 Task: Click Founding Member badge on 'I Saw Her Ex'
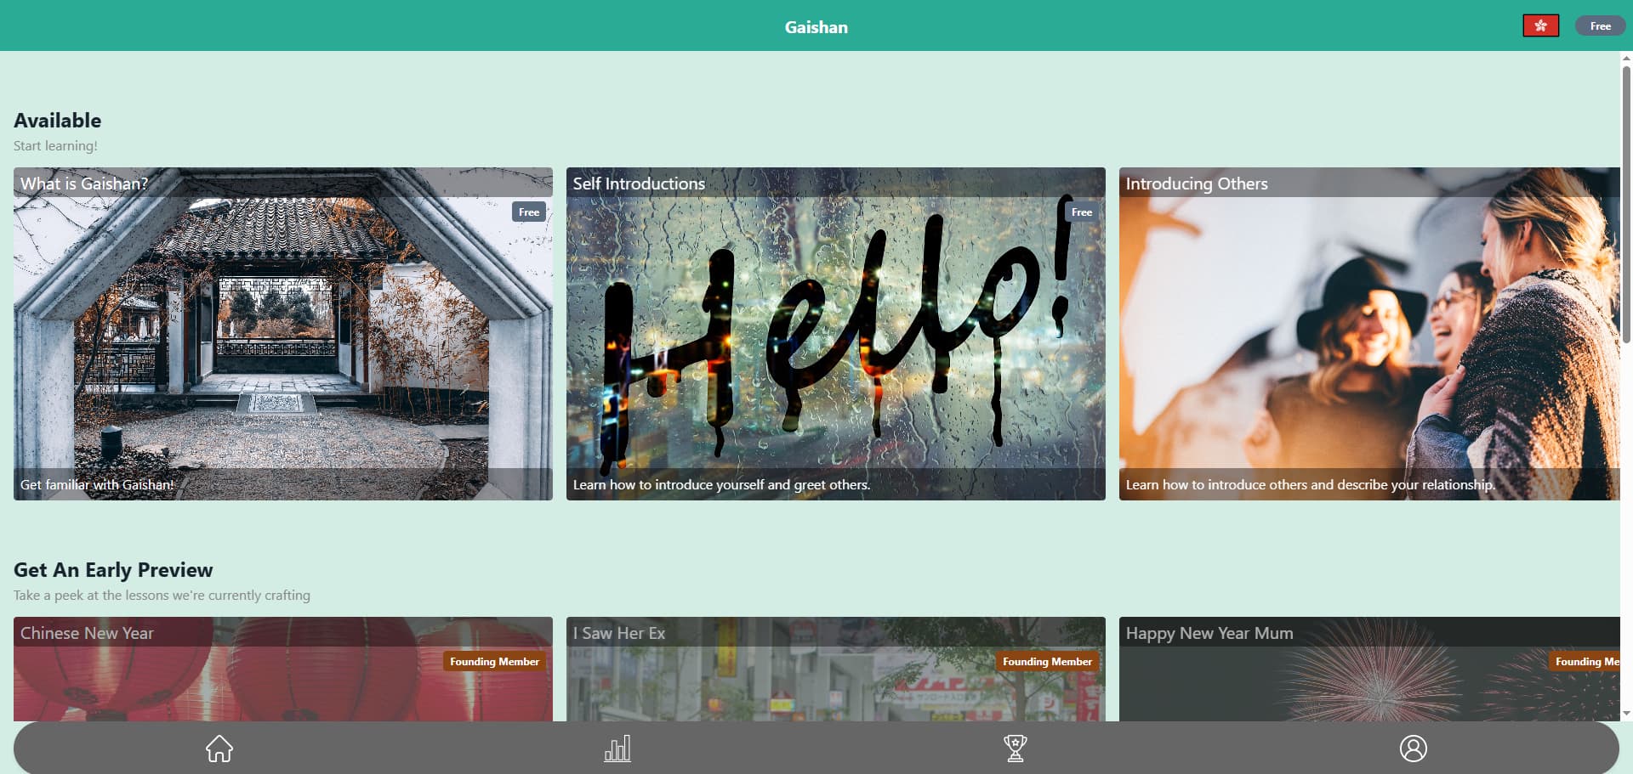tap(1047, 662)
